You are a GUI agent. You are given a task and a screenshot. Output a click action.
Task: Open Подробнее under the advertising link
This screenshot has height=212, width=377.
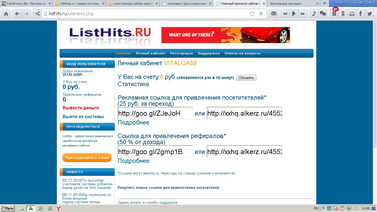(x=133, y=123)
